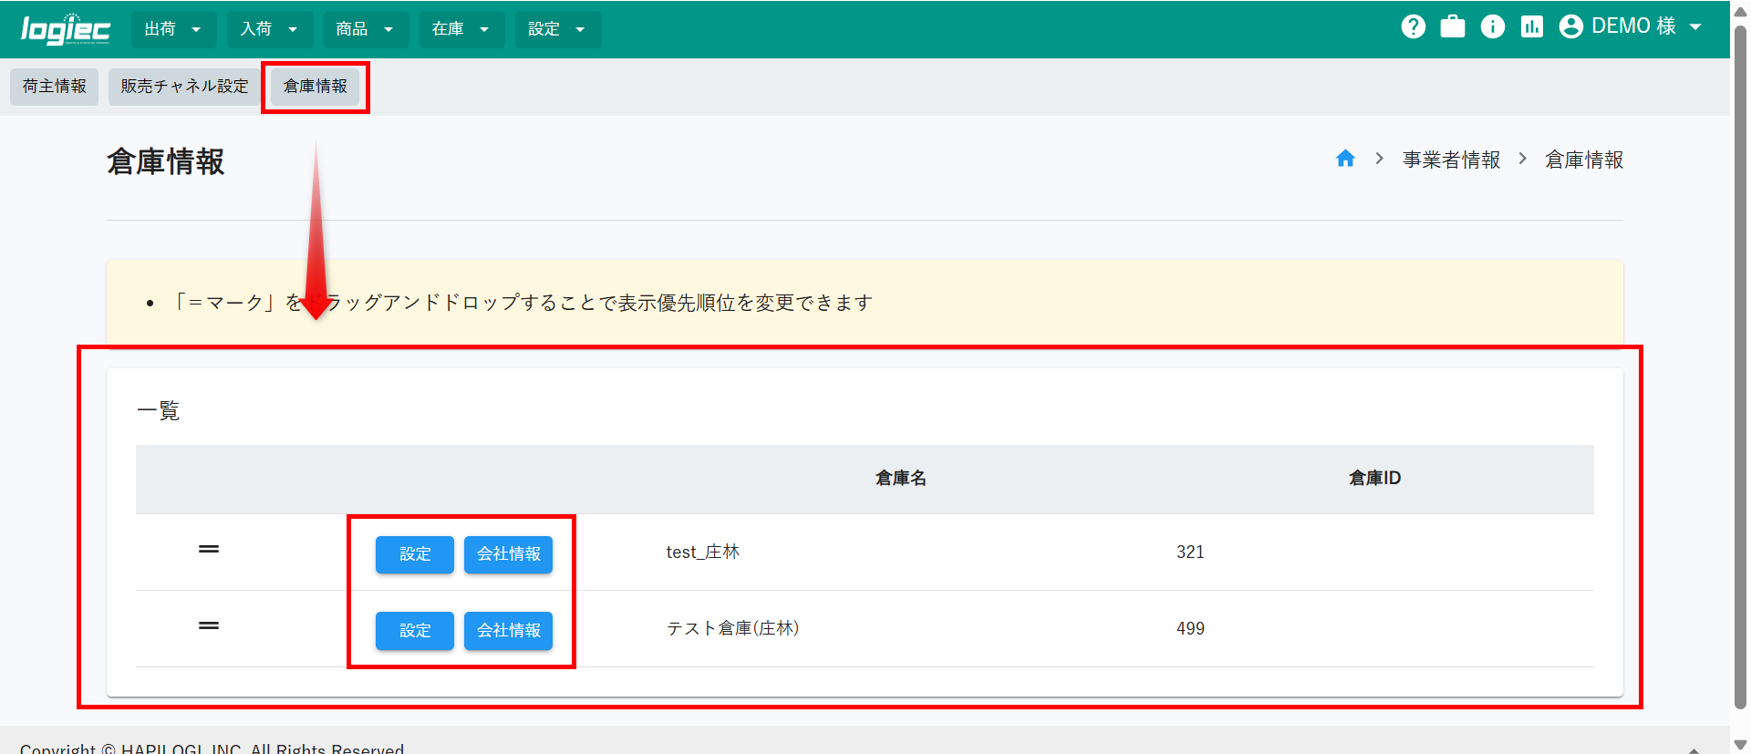Click the vertical page scrollbar
Screen dimensions: 1751x754
pos(1740,365)
